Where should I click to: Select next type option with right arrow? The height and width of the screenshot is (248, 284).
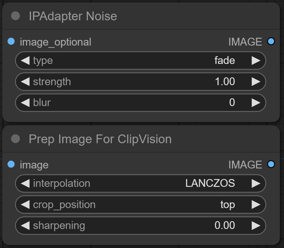[256, 61]
